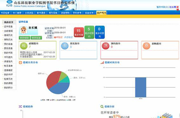This screenshot has width=180, height=118.
Task: Click the green 超 overdue books icon
Action: tap(24, 46)
